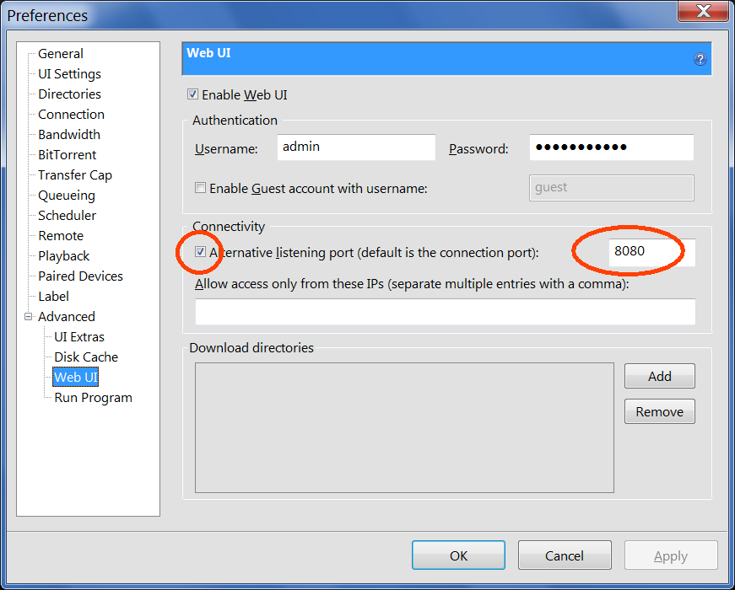Click the allowed IPs text box
This screenshot has height=590, width=735.
tap(446, 311)
